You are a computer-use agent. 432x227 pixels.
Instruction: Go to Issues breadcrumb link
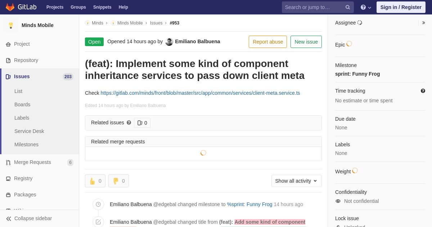click(x=156, y=23)
